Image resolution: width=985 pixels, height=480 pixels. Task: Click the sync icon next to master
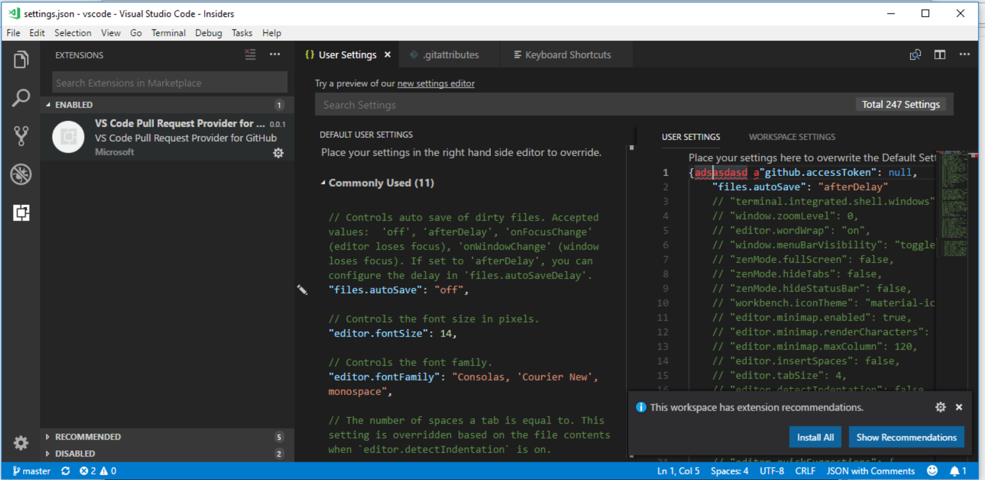click(66, 471)
